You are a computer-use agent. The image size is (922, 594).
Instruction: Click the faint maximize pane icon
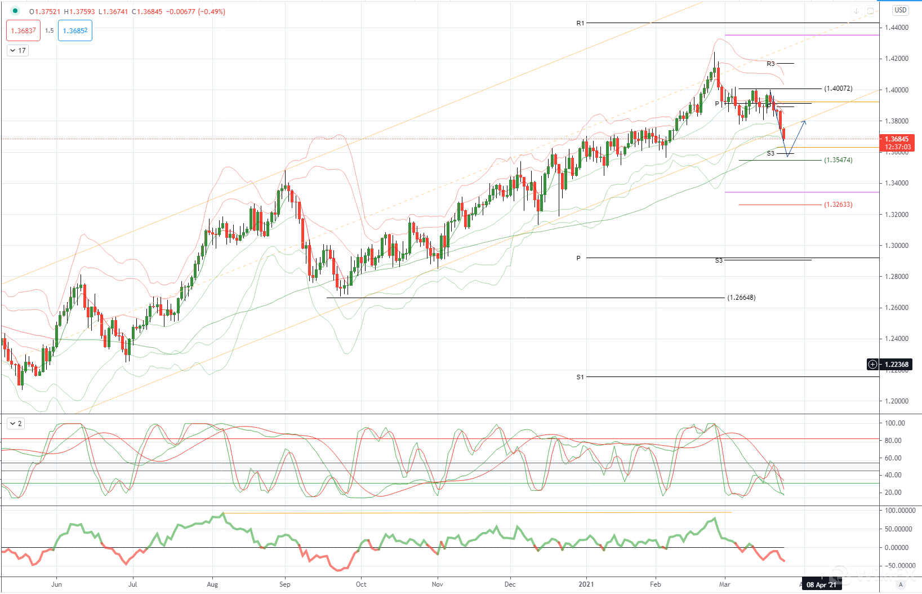pos(870,11)
